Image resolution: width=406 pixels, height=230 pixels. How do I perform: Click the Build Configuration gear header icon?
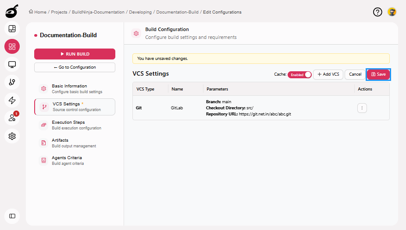click(x=136, y=33)
